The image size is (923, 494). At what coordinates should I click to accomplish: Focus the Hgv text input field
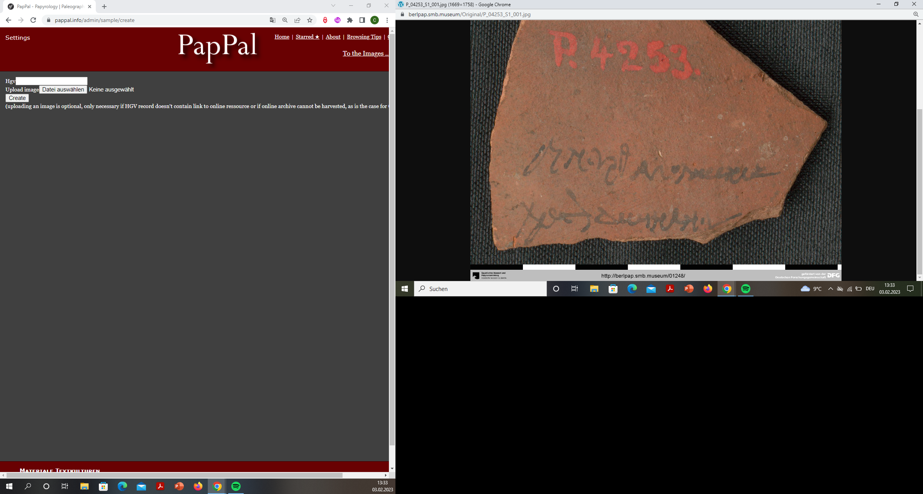(x=51, y=81)
